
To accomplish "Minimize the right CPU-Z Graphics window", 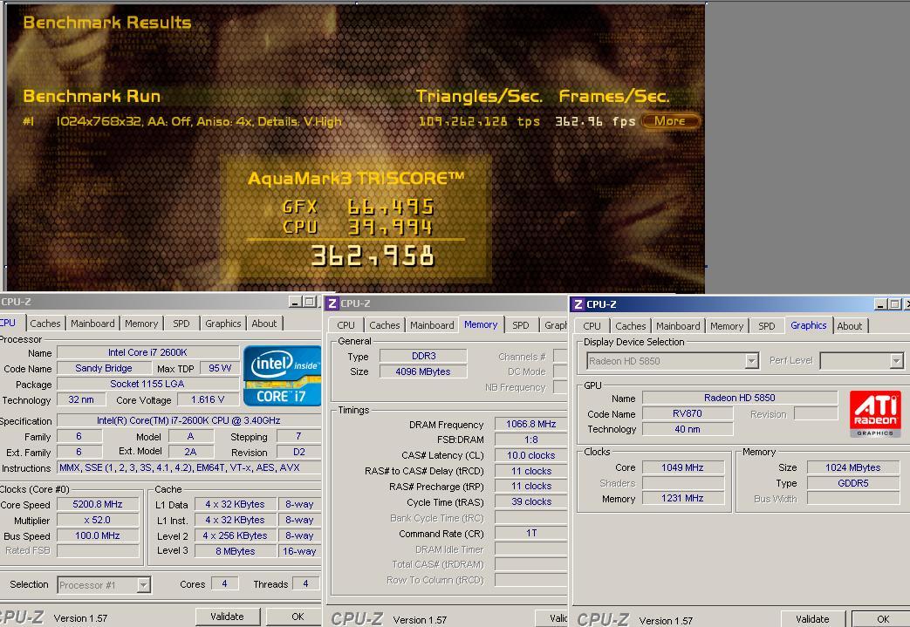I will tap(881, 304).
